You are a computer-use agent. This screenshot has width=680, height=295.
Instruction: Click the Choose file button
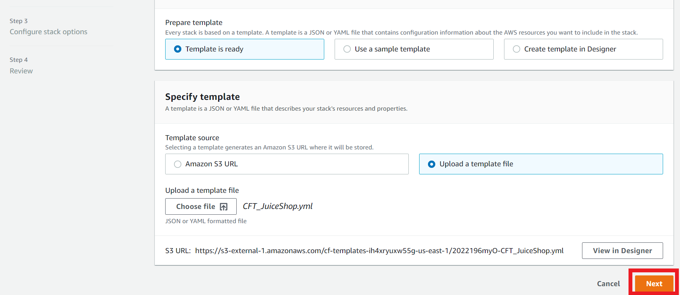pyautogui.click(x=201, y=207)
